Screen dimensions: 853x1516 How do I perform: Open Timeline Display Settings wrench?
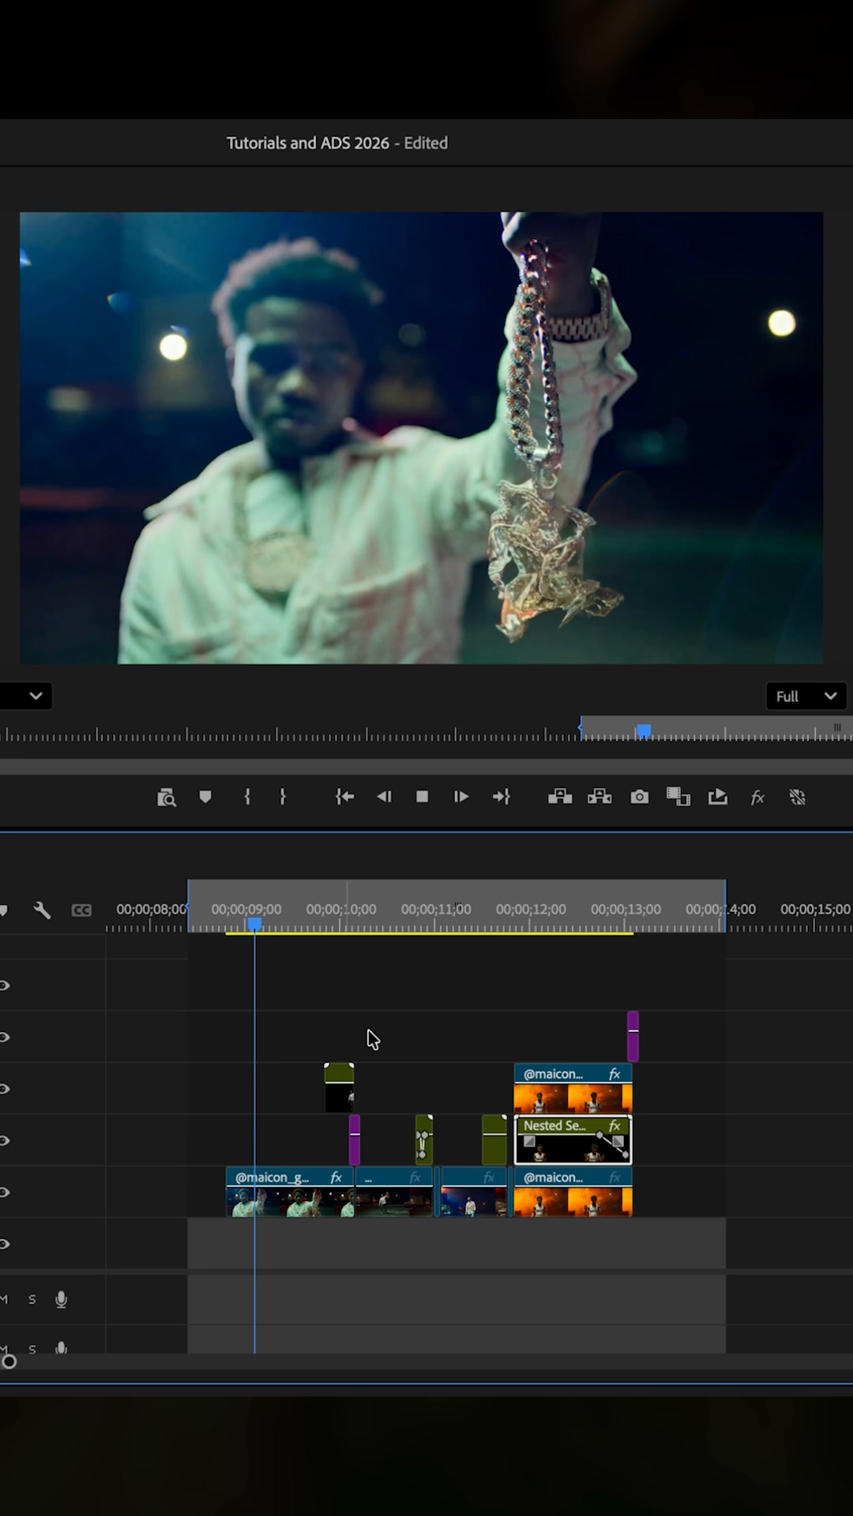[x=43, y=910]
